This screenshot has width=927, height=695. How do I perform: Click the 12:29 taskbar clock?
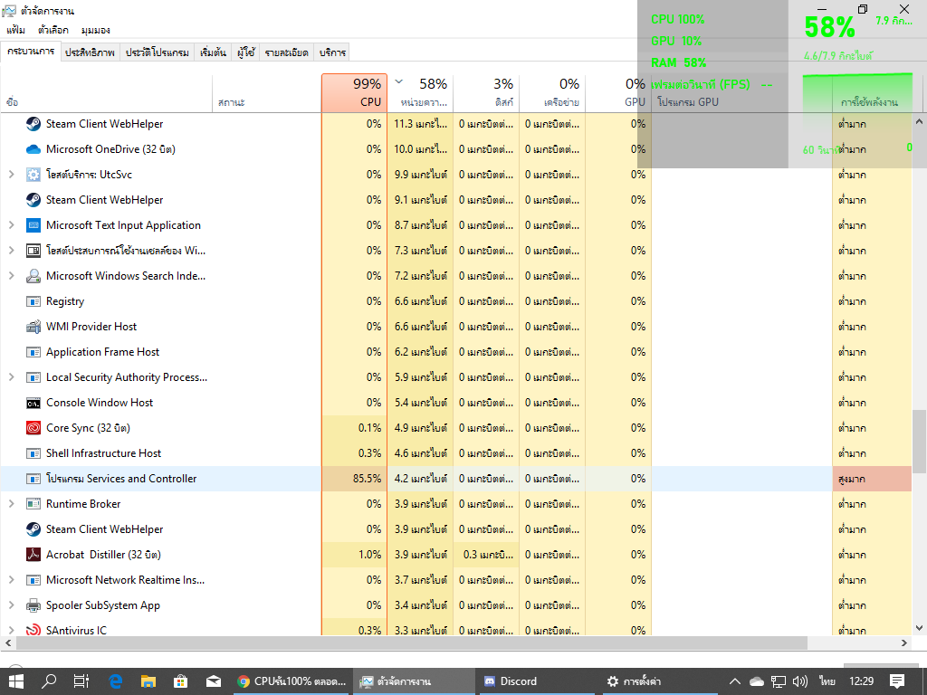point(862,681)
